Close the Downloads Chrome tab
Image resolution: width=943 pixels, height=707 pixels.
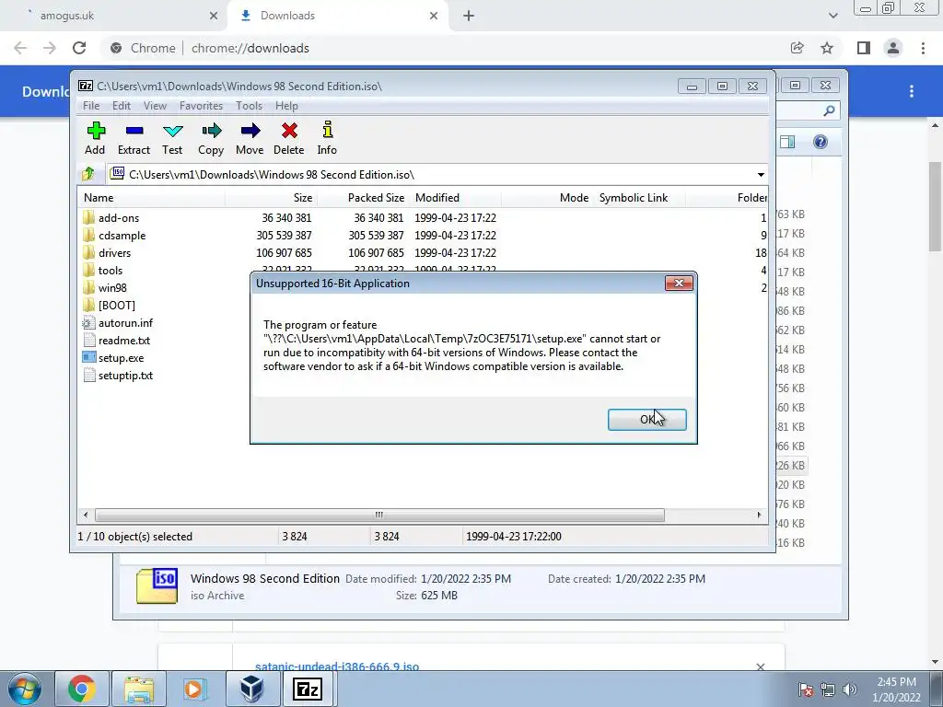434,16
